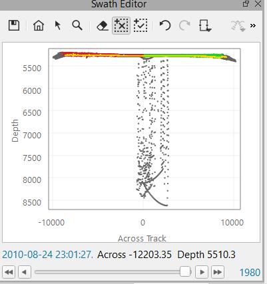Viewport: 267px width, 284px height.
Task: Open the view orientation dropdown icon
Action: [205, 25]
